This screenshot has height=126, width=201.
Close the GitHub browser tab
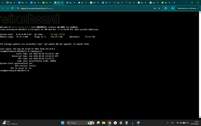coord(14,3)
